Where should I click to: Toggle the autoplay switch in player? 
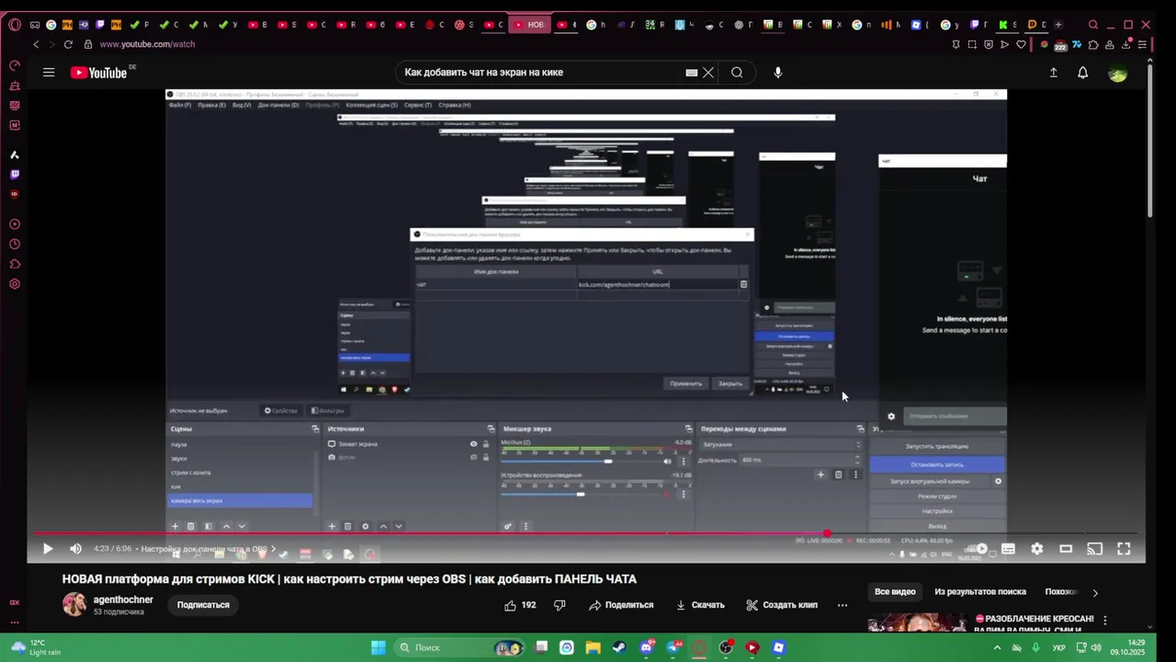[980, 549]
